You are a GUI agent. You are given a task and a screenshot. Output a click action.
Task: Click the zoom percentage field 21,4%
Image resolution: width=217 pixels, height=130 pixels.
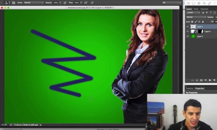click(4, 125)
